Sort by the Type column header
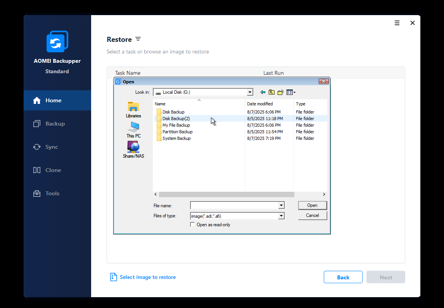The height and width of the screenshot is (308, 444). tap(311, 104)
